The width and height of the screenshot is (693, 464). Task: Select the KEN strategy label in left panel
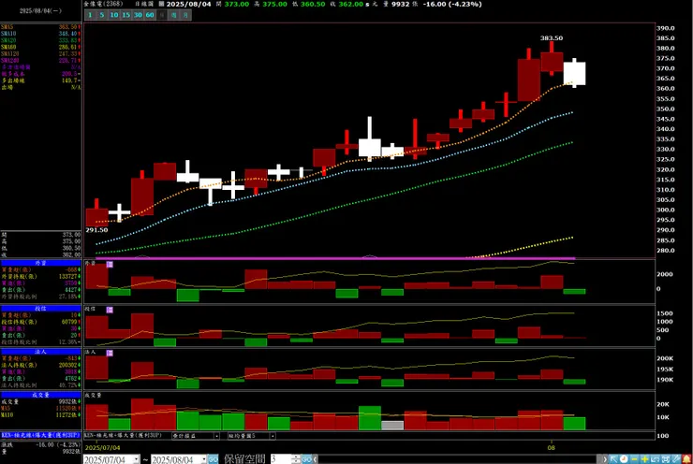pyautogui.click(x=40, y=435)
